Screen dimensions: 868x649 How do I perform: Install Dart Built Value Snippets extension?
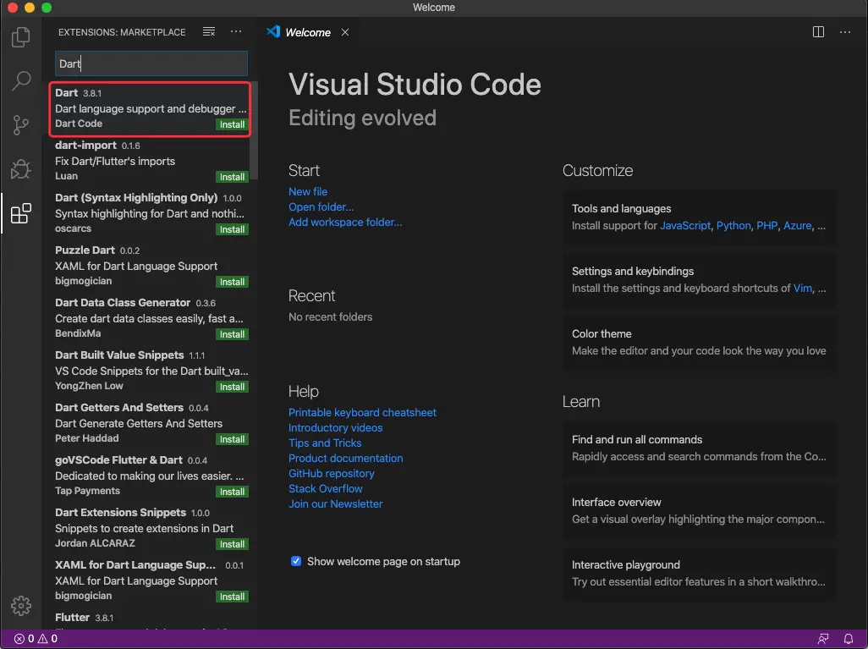[x=232, y=387]
